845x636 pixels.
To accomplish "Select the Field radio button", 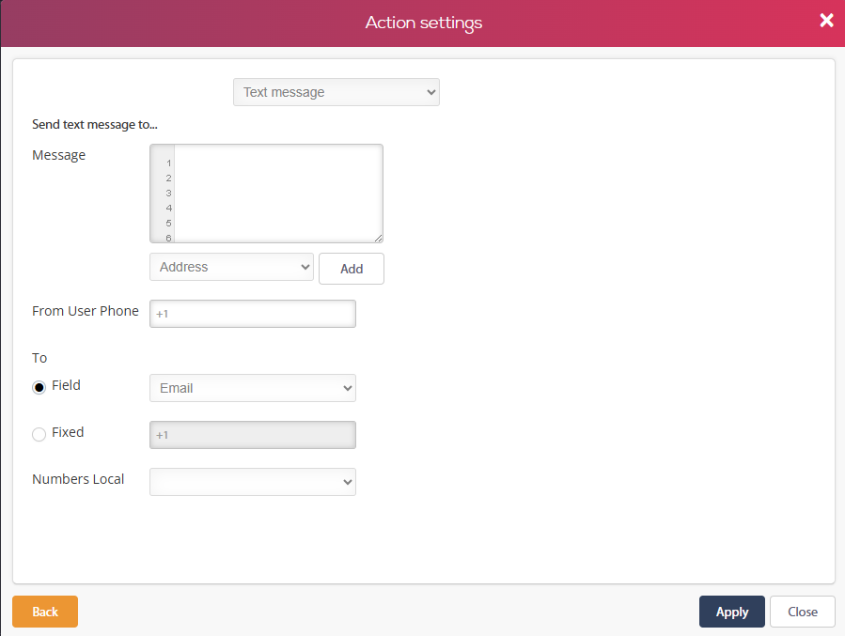I will pos(39,387).
